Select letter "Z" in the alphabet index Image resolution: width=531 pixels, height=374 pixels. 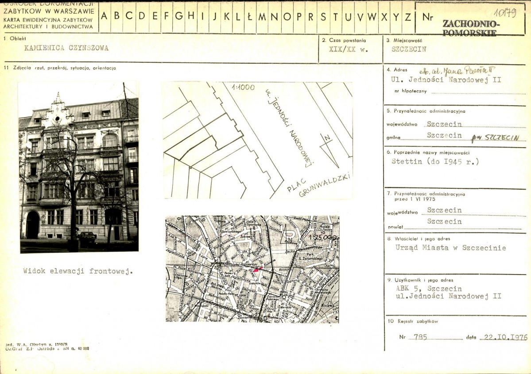(408, 16)
